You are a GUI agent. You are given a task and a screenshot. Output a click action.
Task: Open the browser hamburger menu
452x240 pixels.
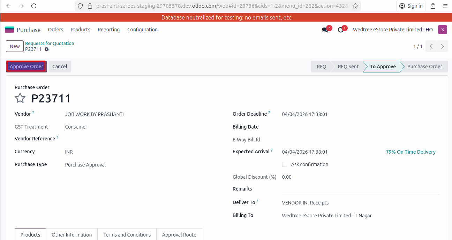coord(445,6)
